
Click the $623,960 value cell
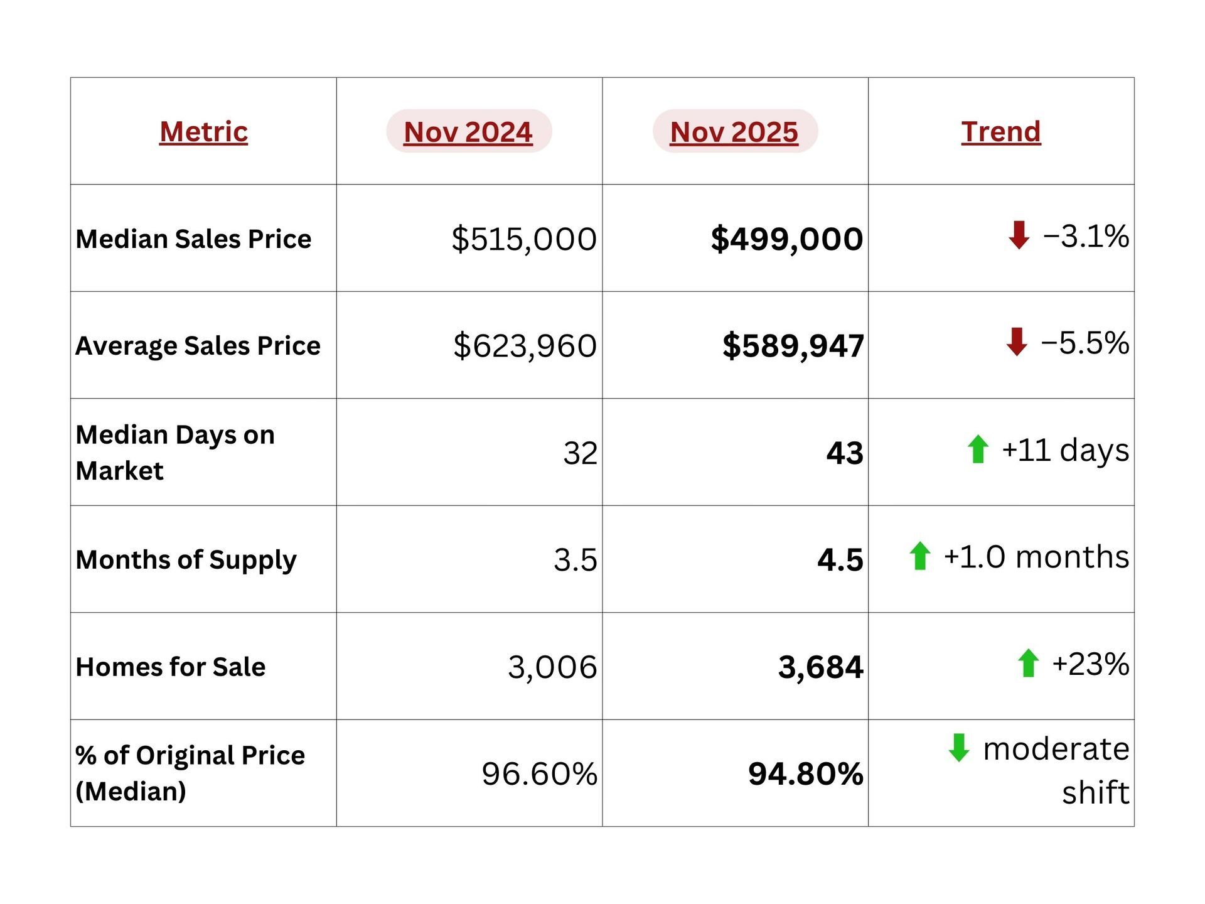click(x=525, y=346)
